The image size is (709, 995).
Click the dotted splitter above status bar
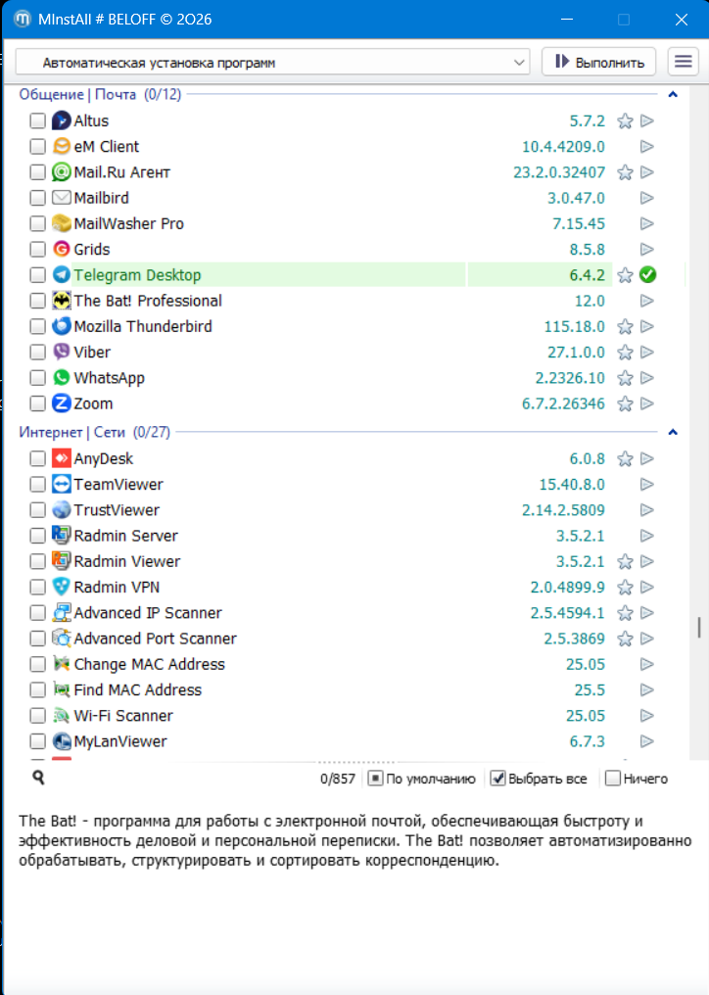(x=355, y=762)
